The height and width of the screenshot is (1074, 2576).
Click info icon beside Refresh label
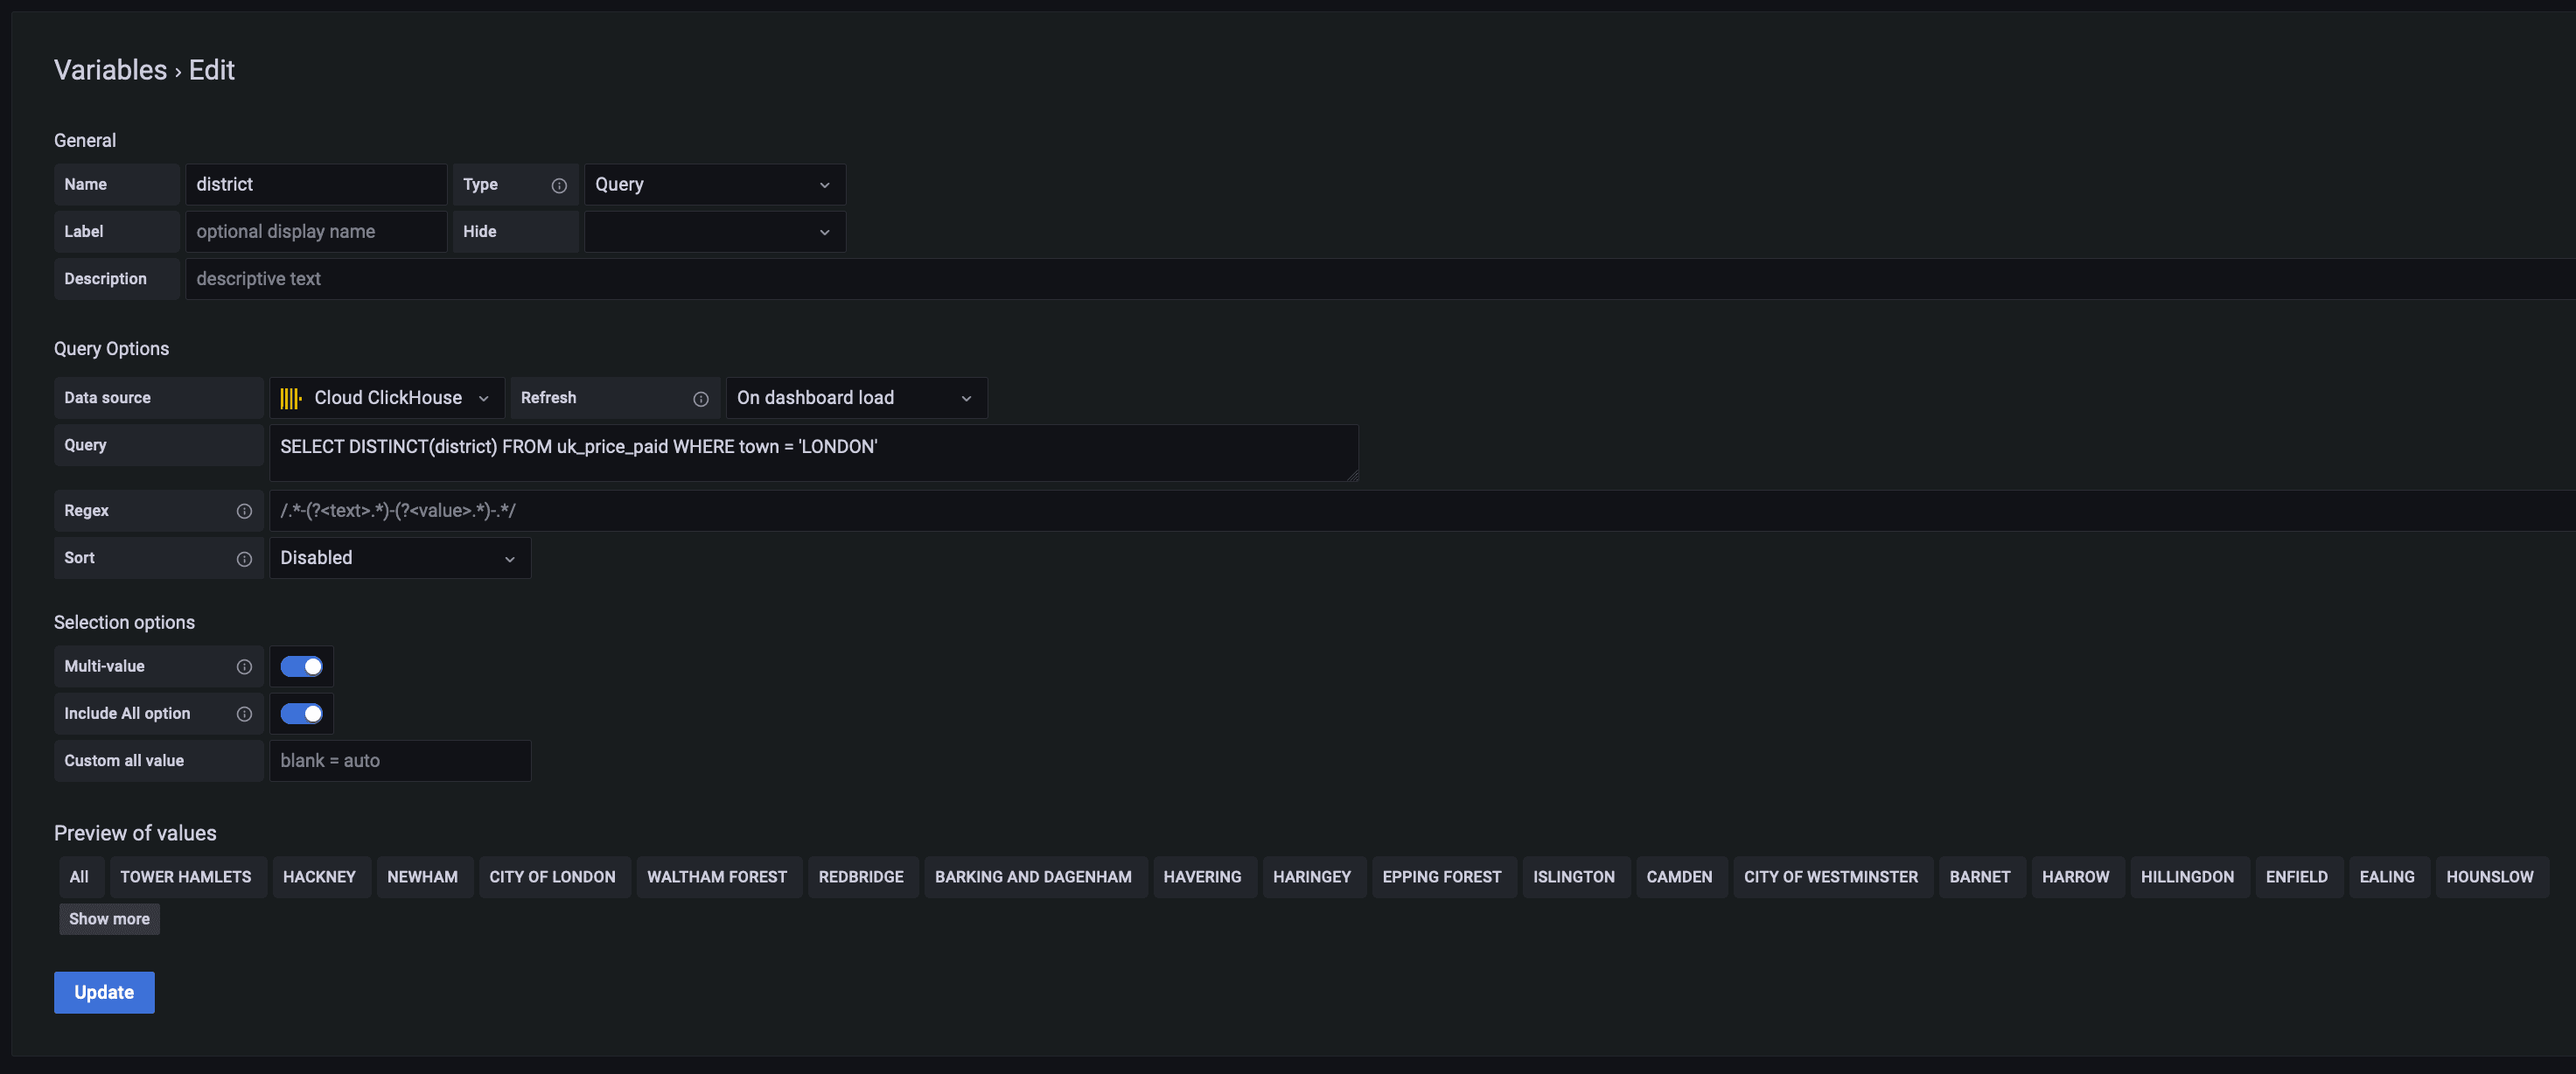point(701,399)
